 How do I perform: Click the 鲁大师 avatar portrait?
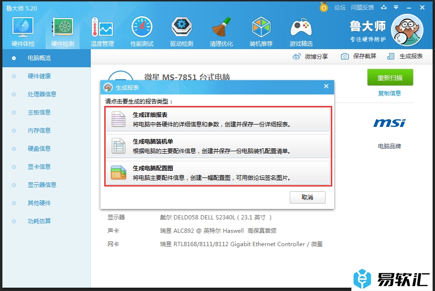407,30
